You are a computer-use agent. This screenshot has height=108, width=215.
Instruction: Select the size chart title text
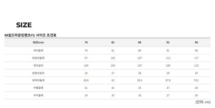(30, 35)
